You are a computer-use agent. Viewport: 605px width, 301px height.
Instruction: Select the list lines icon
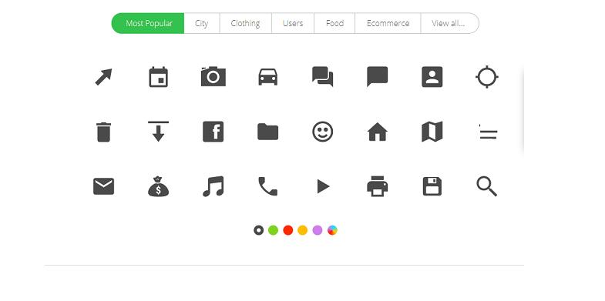click(x=488, y=132)
